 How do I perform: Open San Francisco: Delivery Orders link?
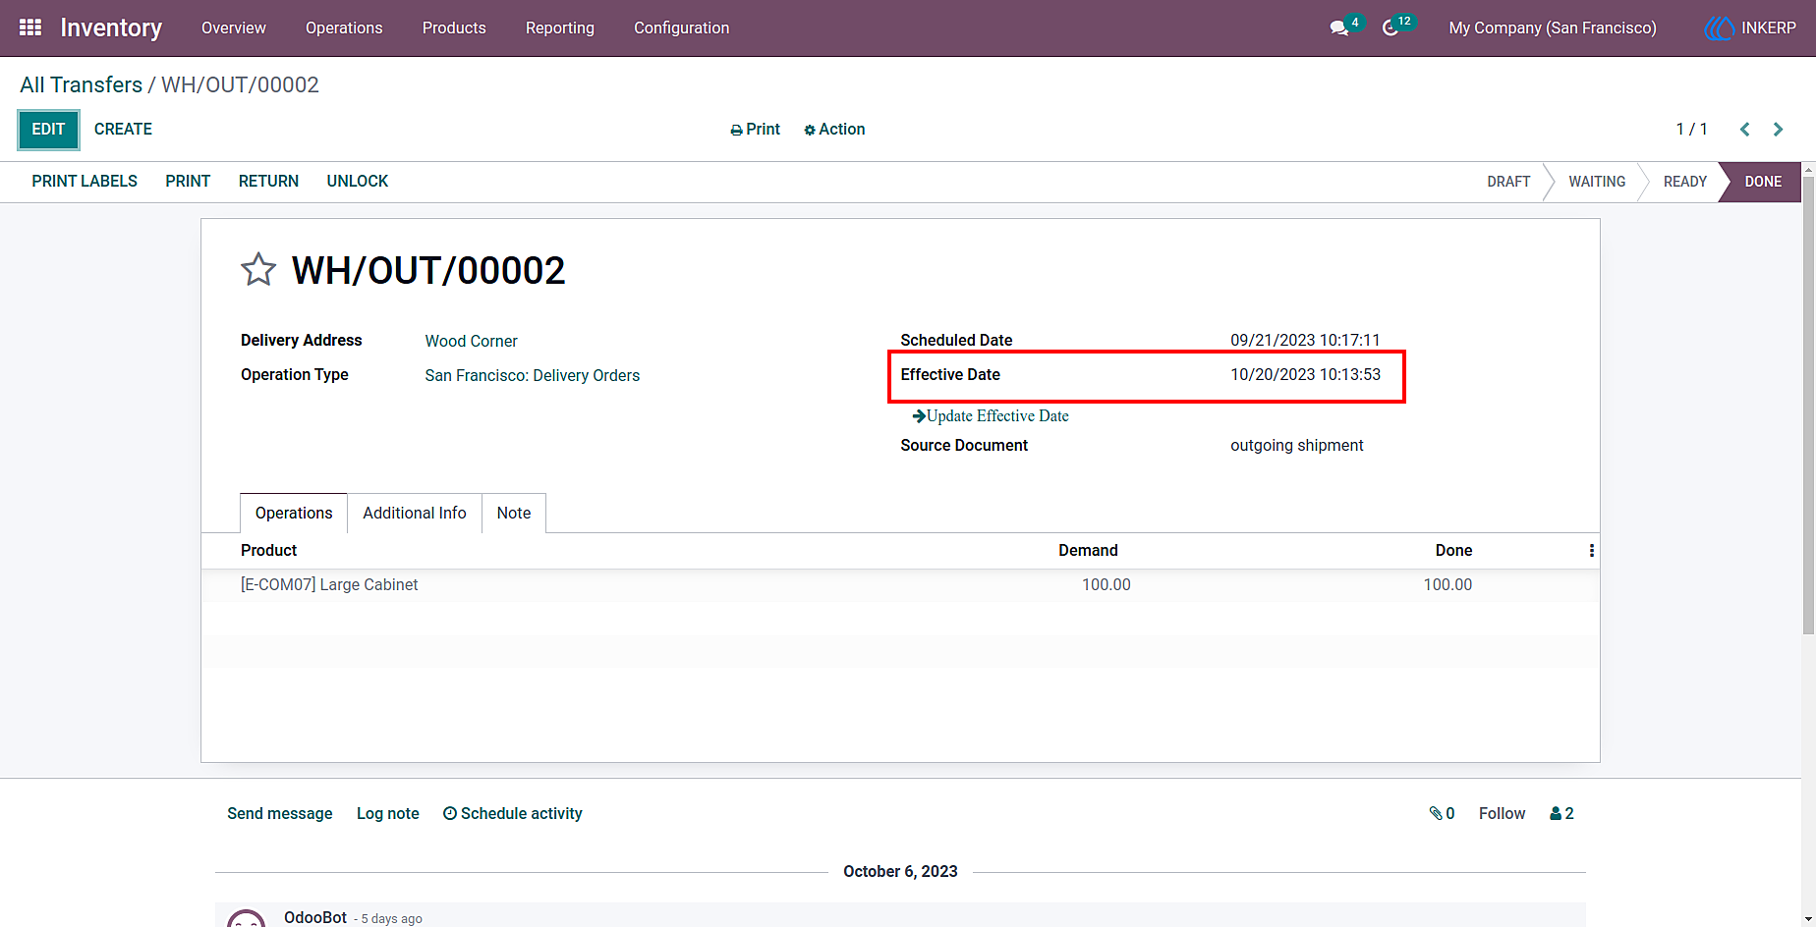tap(533, 376)
